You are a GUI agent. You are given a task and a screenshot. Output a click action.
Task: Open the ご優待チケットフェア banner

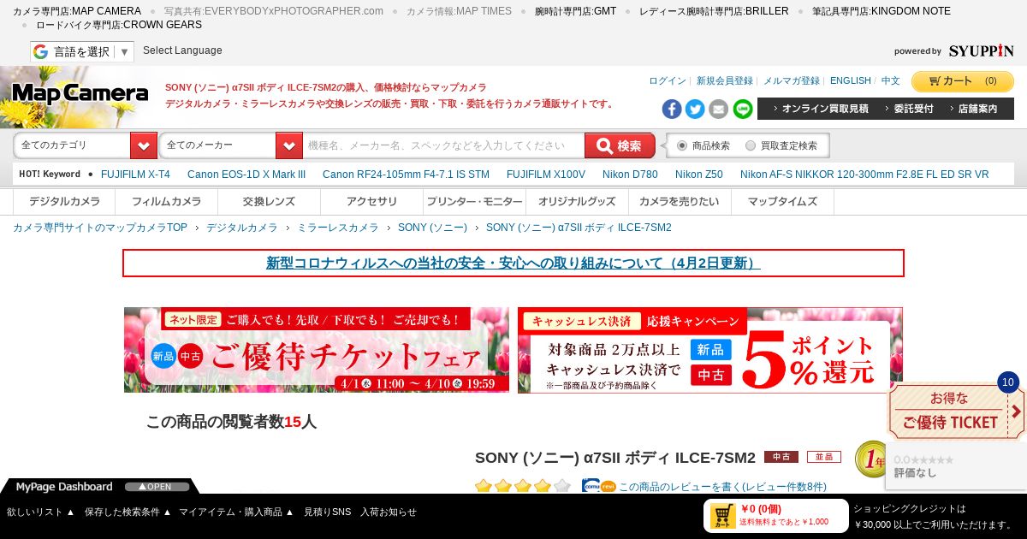[317, 350]
